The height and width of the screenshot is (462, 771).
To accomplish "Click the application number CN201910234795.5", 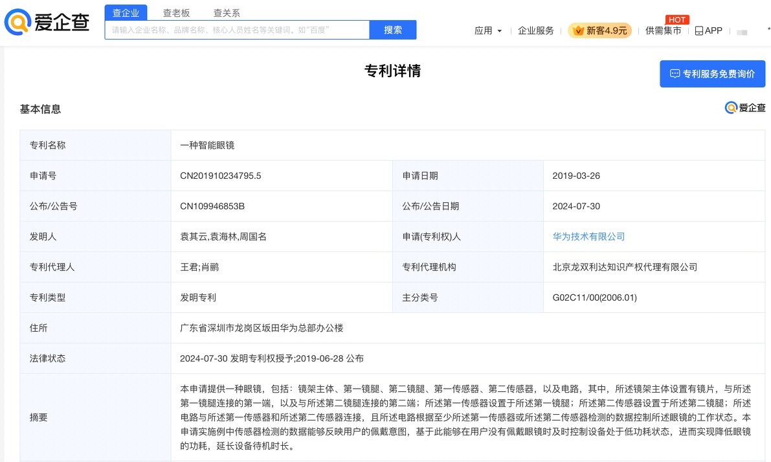I will point(220,176).
